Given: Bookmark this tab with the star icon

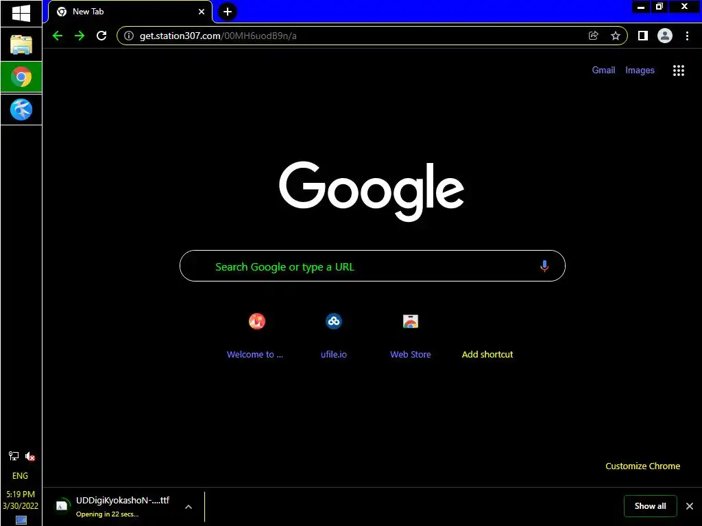Looking at the screenshot, I should coord(616,36).
